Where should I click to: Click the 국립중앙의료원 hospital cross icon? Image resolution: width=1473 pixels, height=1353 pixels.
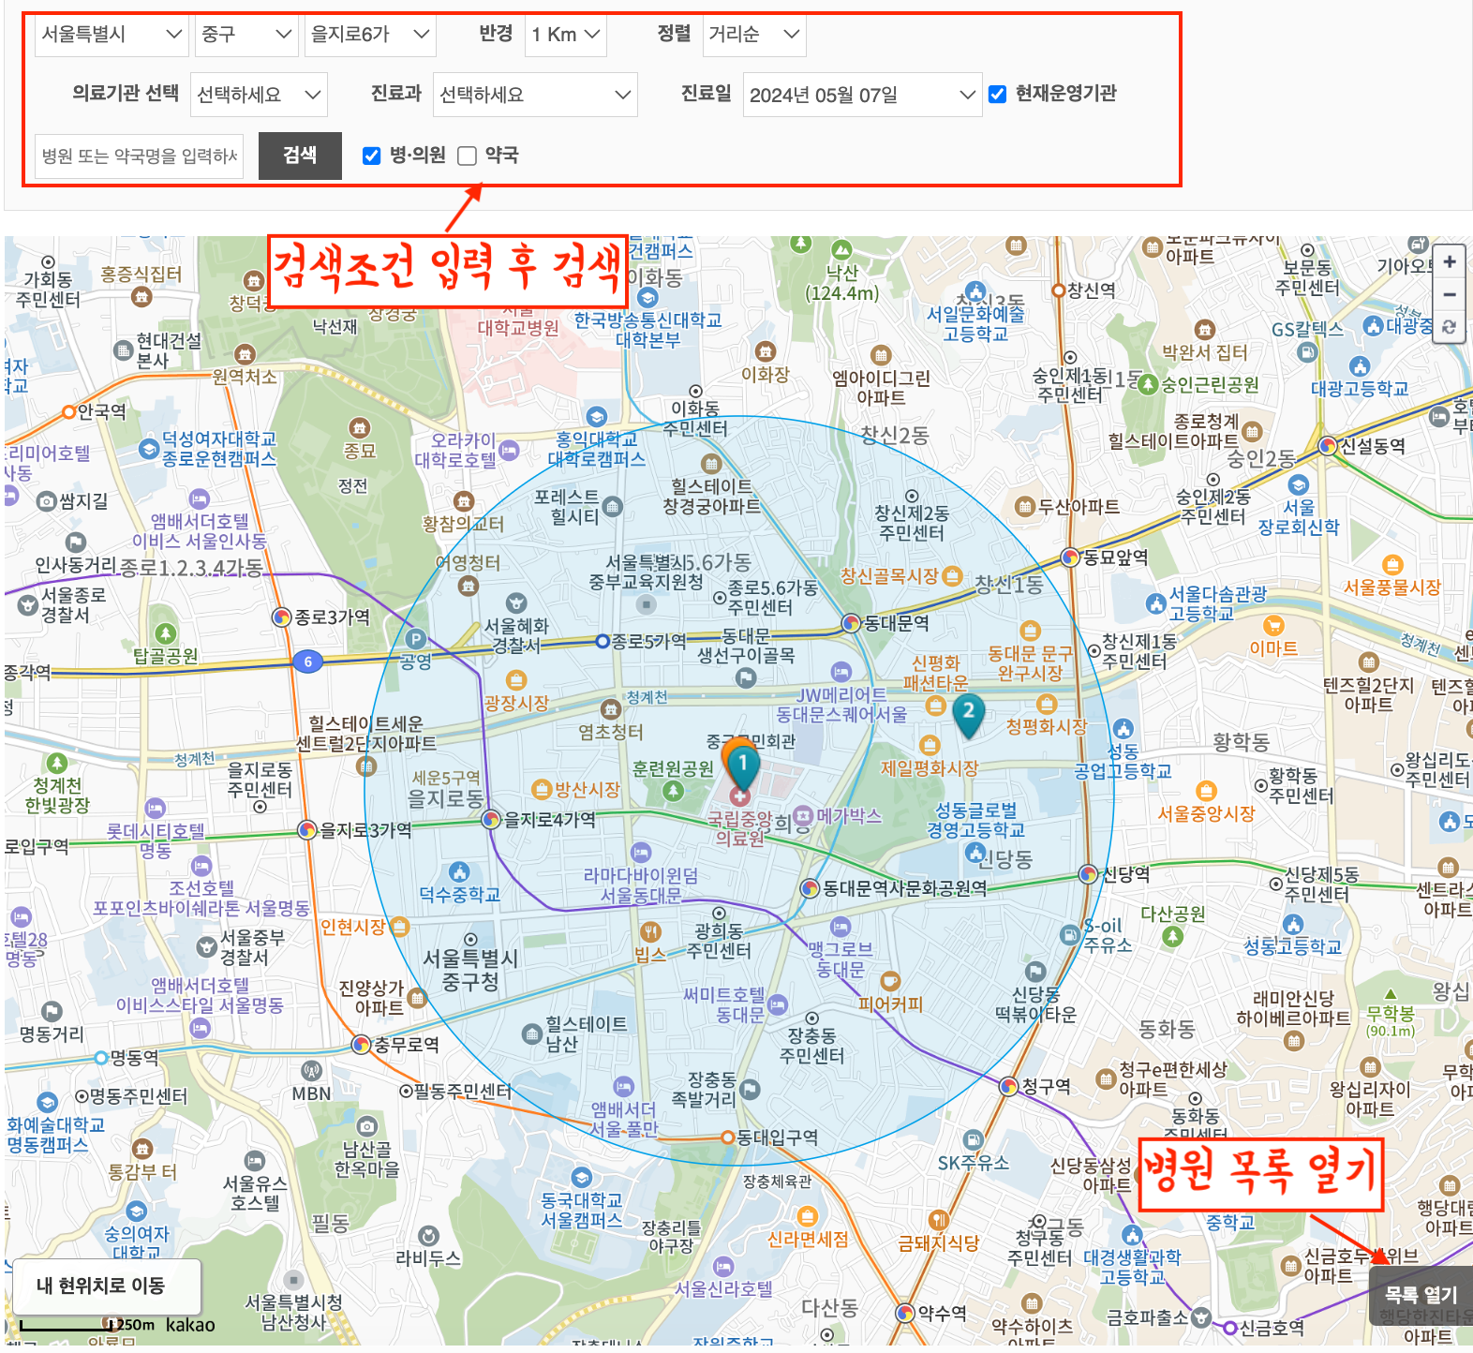click(739, 796)
